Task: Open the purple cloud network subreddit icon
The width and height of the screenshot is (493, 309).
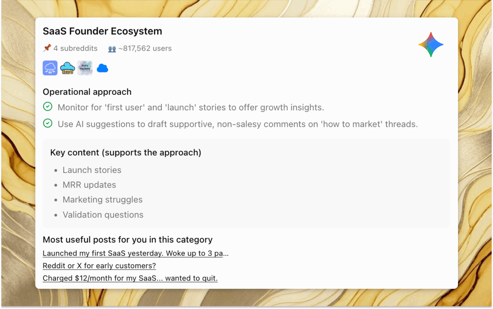Action: point(50,68)
